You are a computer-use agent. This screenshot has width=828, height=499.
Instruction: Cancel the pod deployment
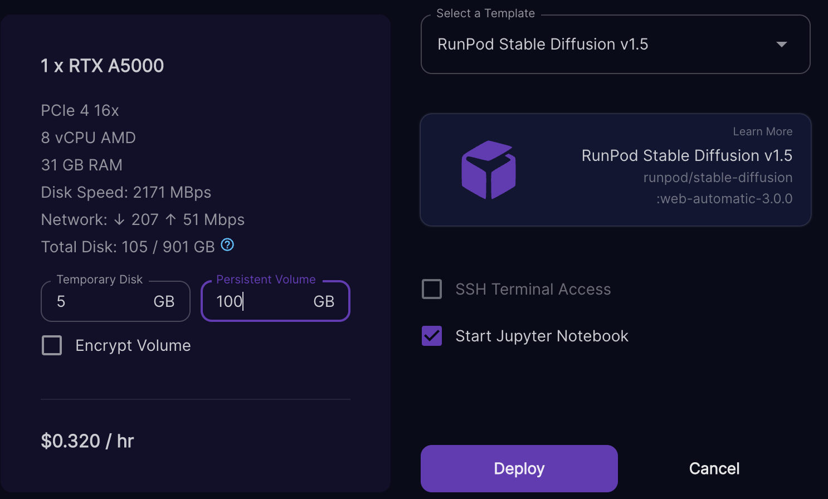pos(714,468)
